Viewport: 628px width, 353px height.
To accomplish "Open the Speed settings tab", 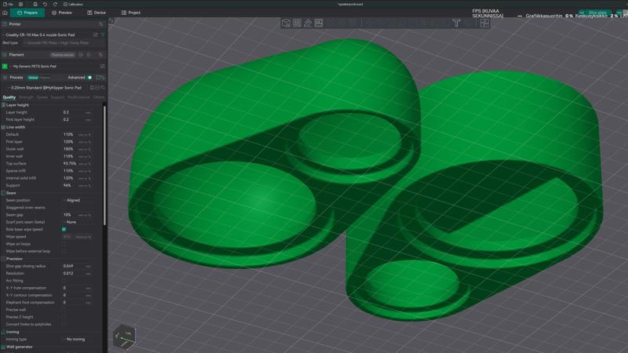I will (x=42, y=97).
